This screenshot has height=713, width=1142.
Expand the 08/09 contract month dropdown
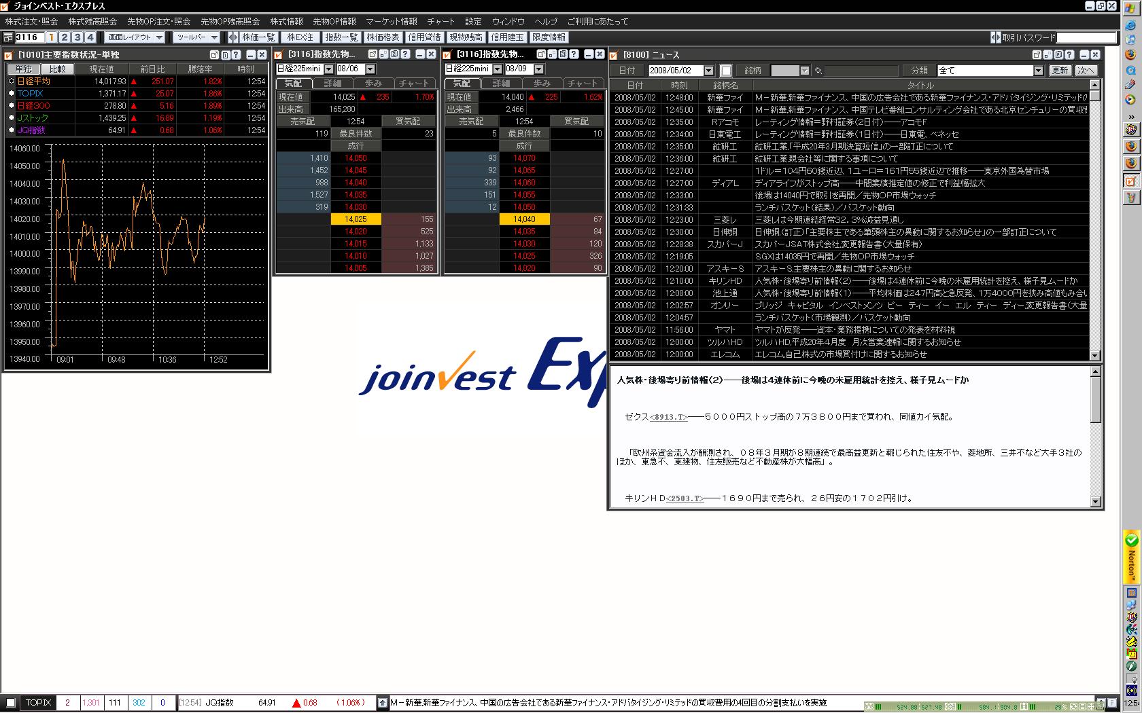click(539, 69)
